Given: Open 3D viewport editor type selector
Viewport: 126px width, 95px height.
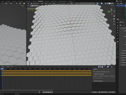Looking at the screenshot, I should (x=29, y=3).
